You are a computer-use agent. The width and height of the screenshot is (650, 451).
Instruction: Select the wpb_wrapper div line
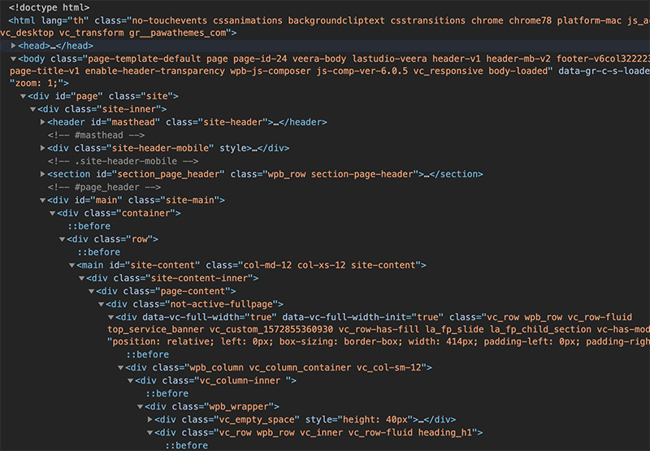pyautogui.click(x=212, y=406)
